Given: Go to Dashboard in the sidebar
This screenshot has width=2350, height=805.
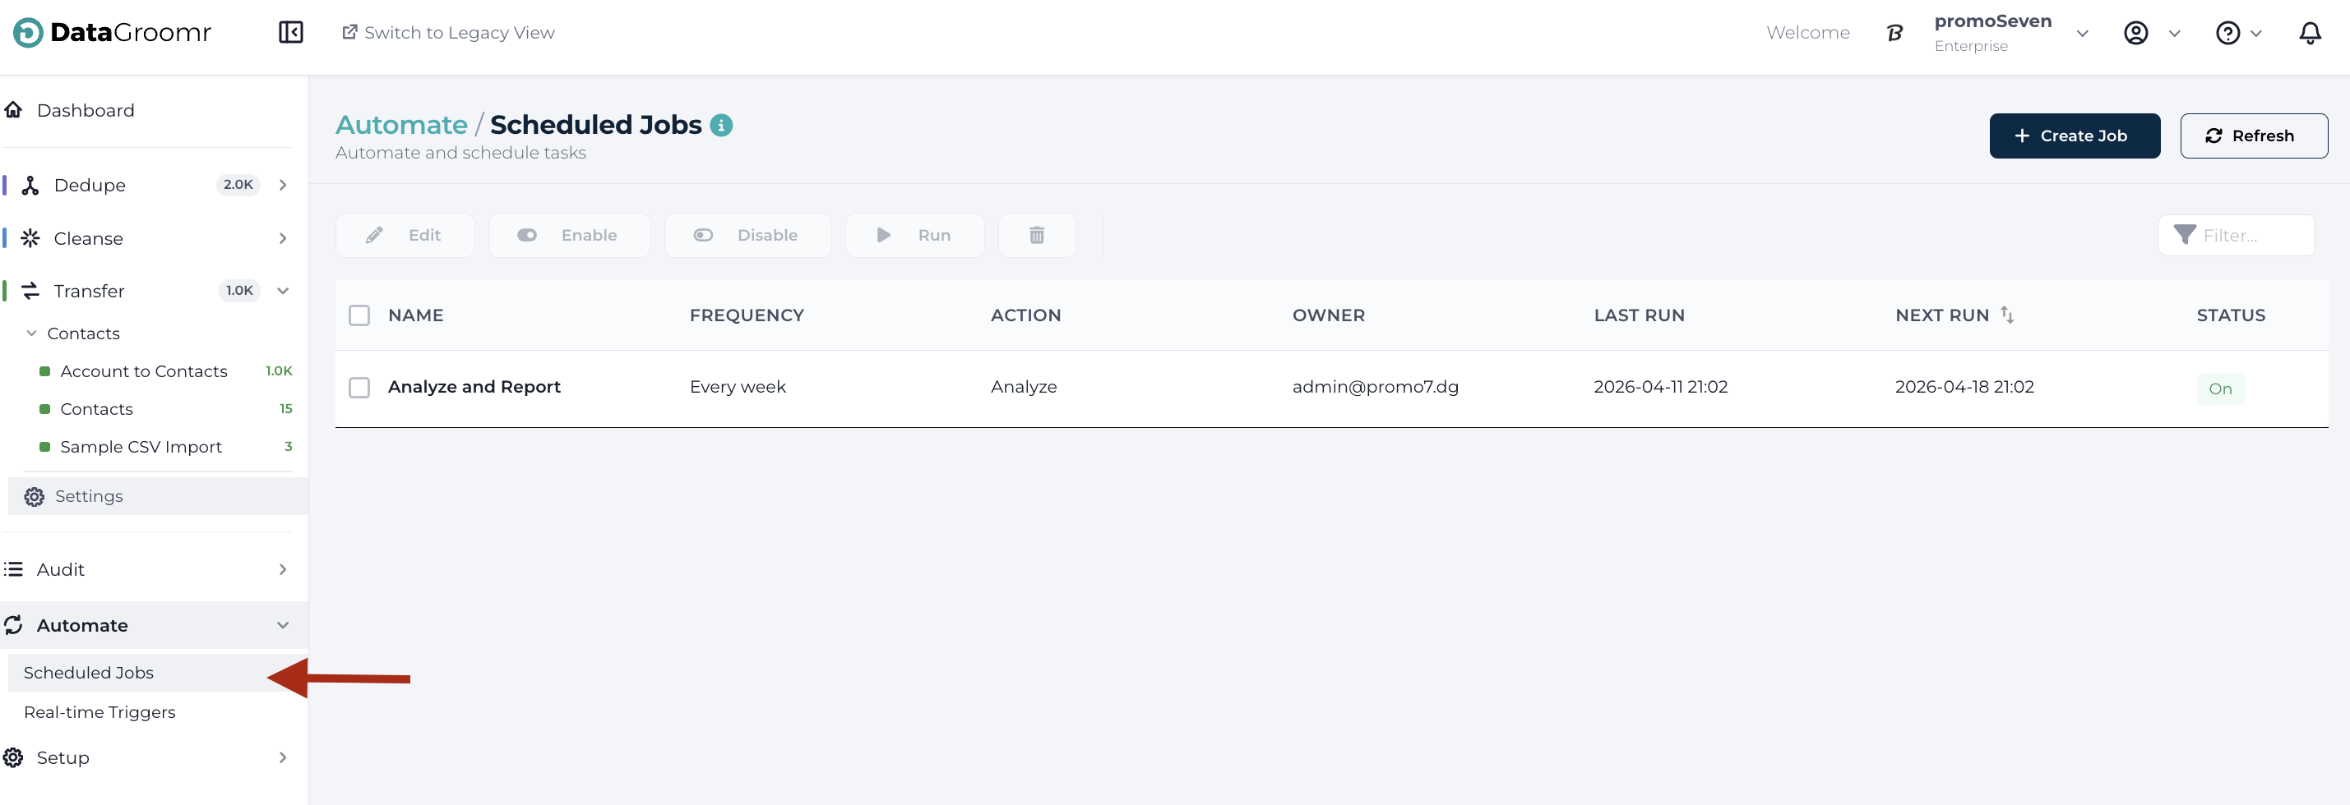Looking at the screenshot, I should [86, 110].
